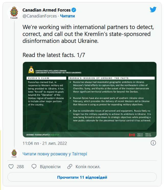This screenshot has height=190, width=164.
Task: Click the reply speech bubble icon
Action: click(34, 166)
